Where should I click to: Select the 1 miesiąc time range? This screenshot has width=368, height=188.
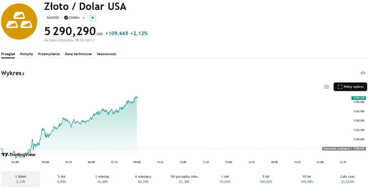[102, 179]
